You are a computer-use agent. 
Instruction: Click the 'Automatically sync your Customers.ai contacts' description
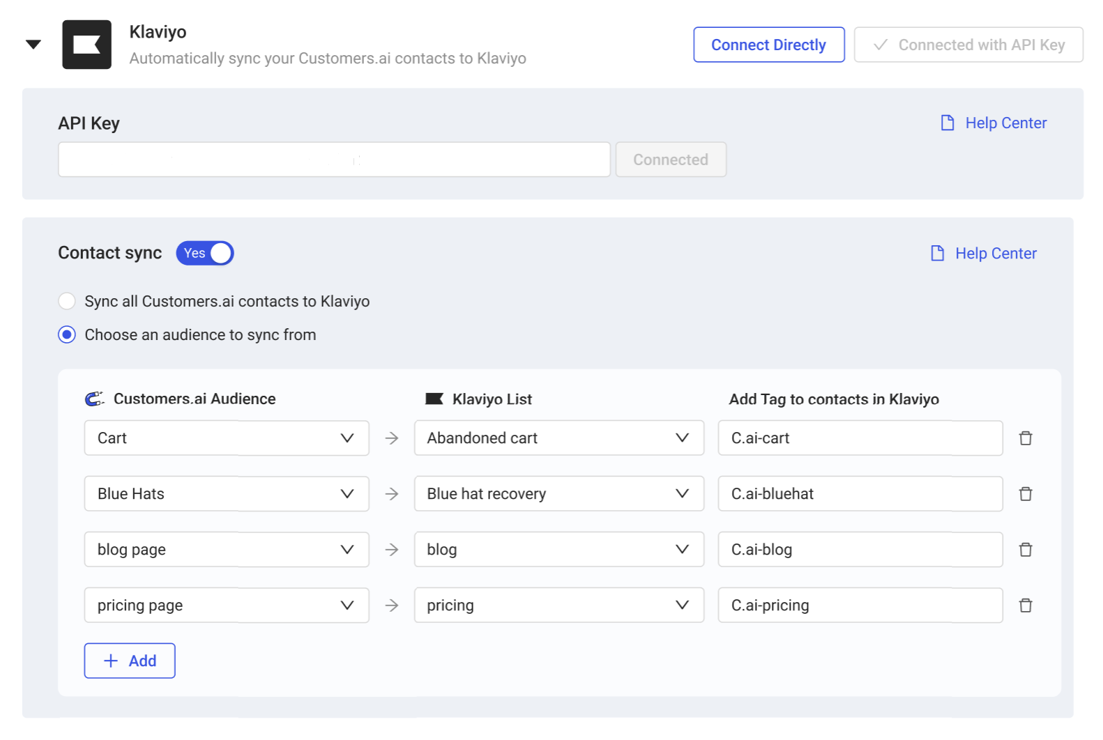pos(328,59)
